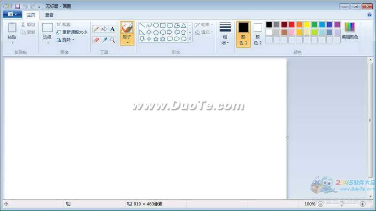Select the Fill with color bucket tool
This screenshot has height=211, width=376.
point(104,29)
